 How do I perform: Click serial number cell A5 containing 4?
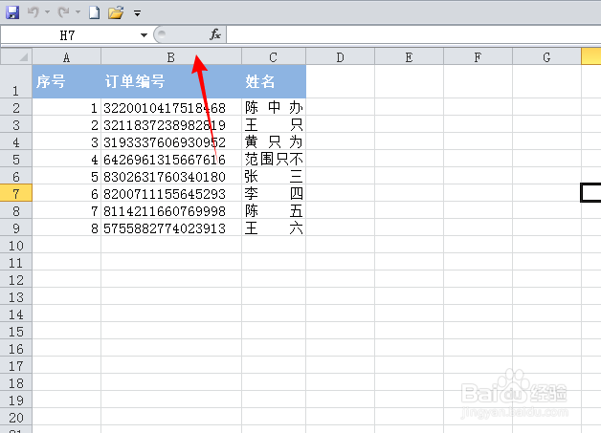coord(67,160)
